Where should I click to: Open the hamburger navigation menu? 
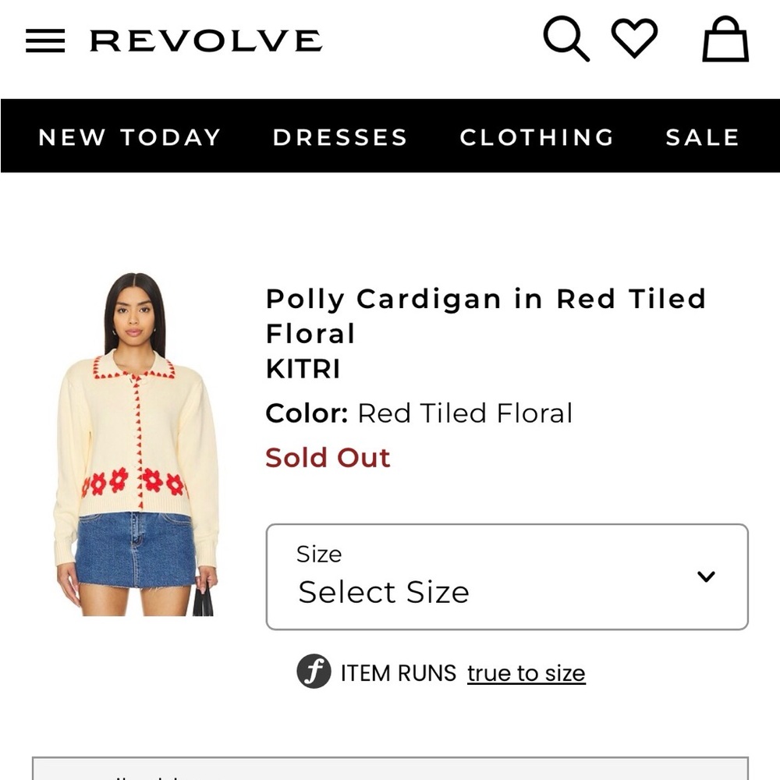click(x=45, y=41)
